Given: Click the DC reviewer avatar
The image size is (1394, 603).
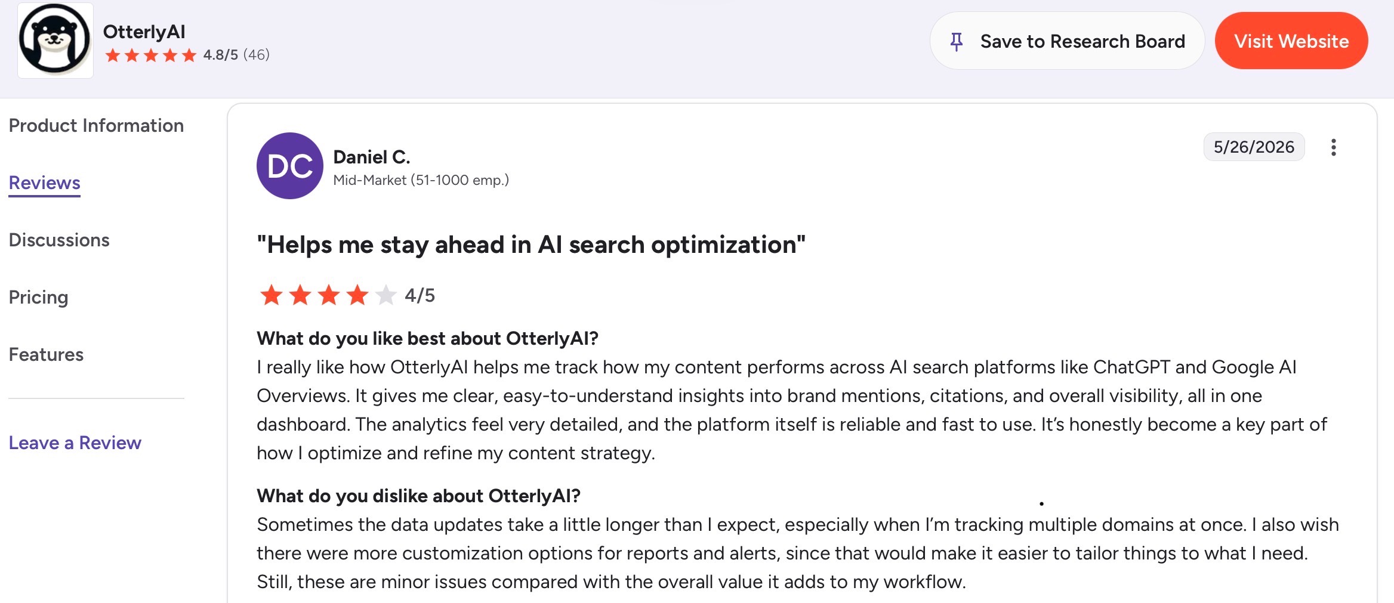Looking at the screenshot, I should [290, 166].
